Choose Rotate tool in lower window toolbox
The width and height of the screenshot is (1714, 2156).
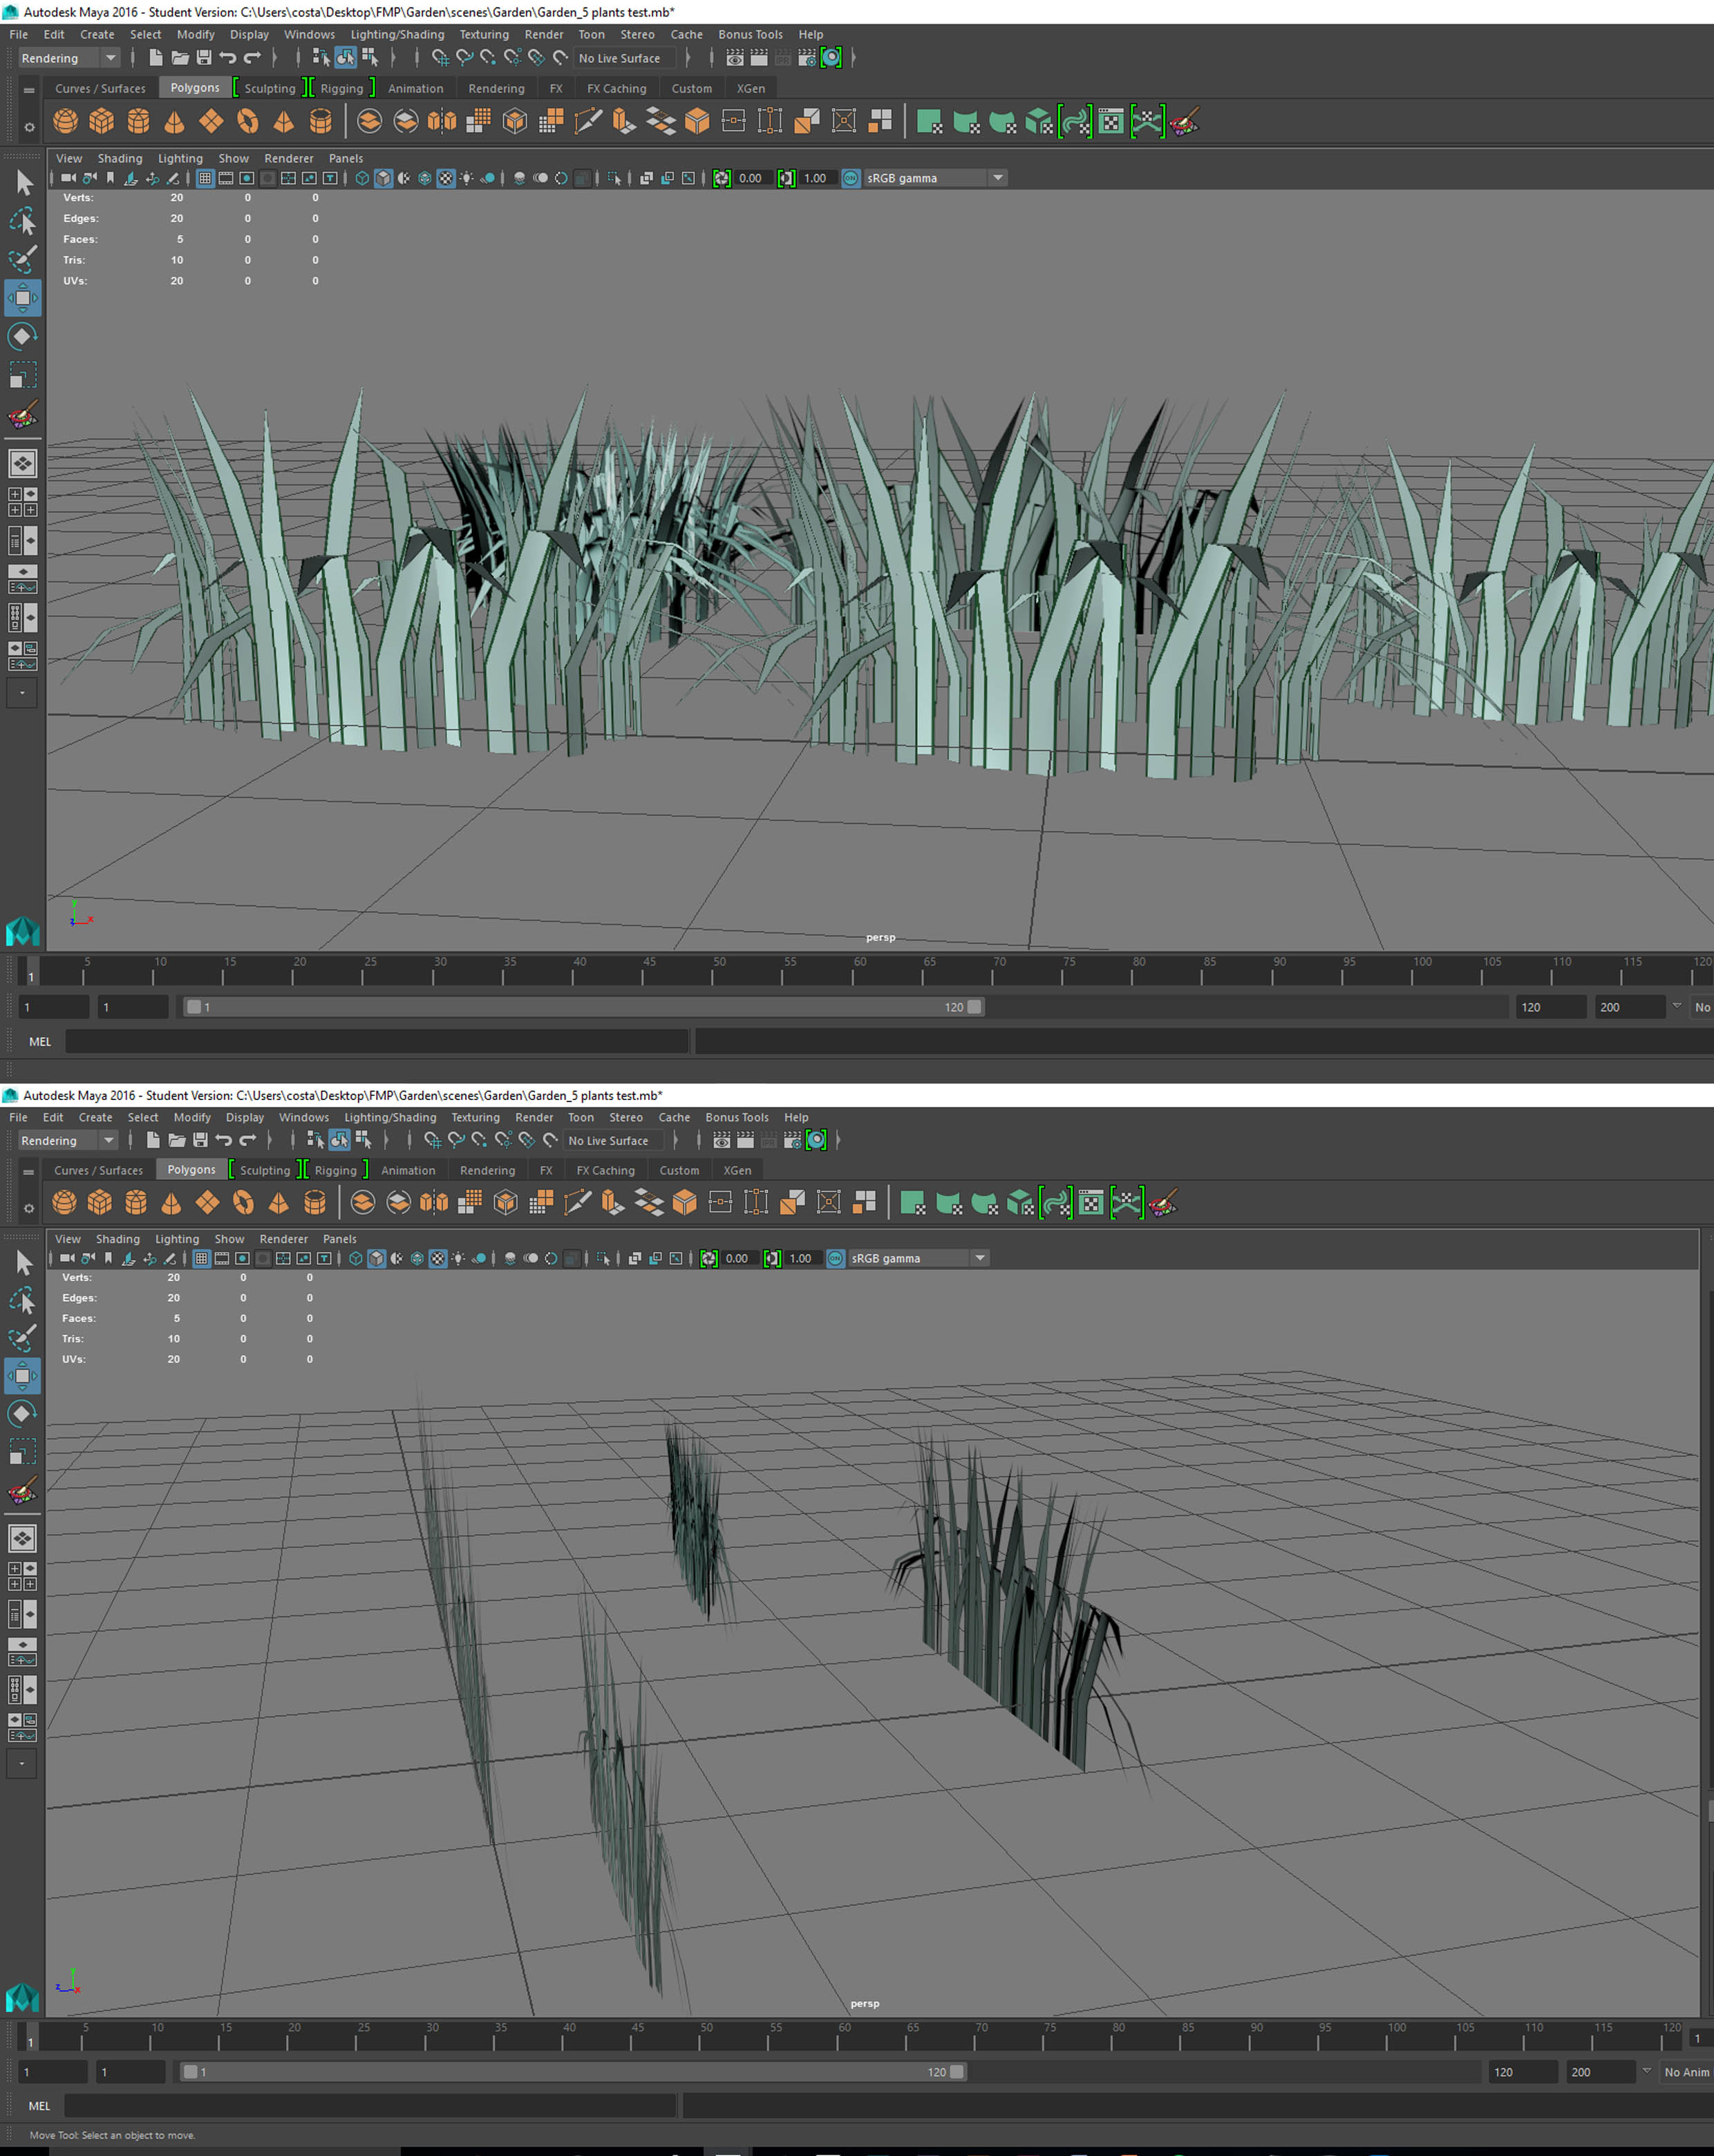tap(22, 1413)
